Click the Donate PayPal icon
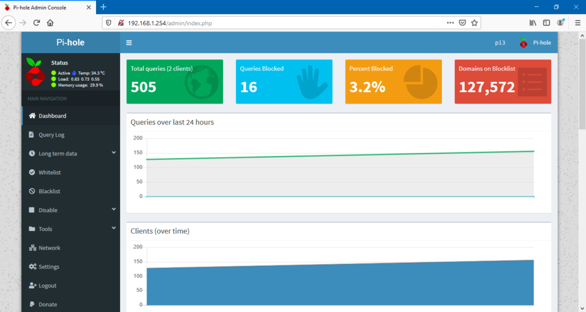The width and height of the screenshot is (586, 312). (x=33, y=305)
